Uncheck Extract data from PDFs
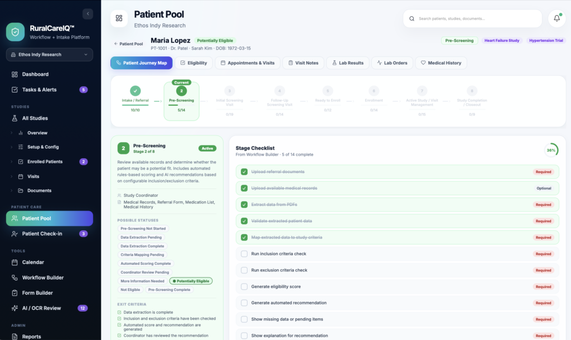The width and height of the screenshot is (571, 340). click(x=244, y=205)
